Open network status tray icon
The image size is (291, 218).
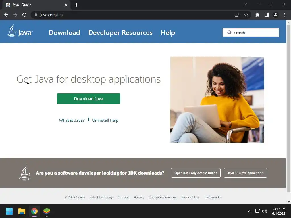tap(257, 211)
